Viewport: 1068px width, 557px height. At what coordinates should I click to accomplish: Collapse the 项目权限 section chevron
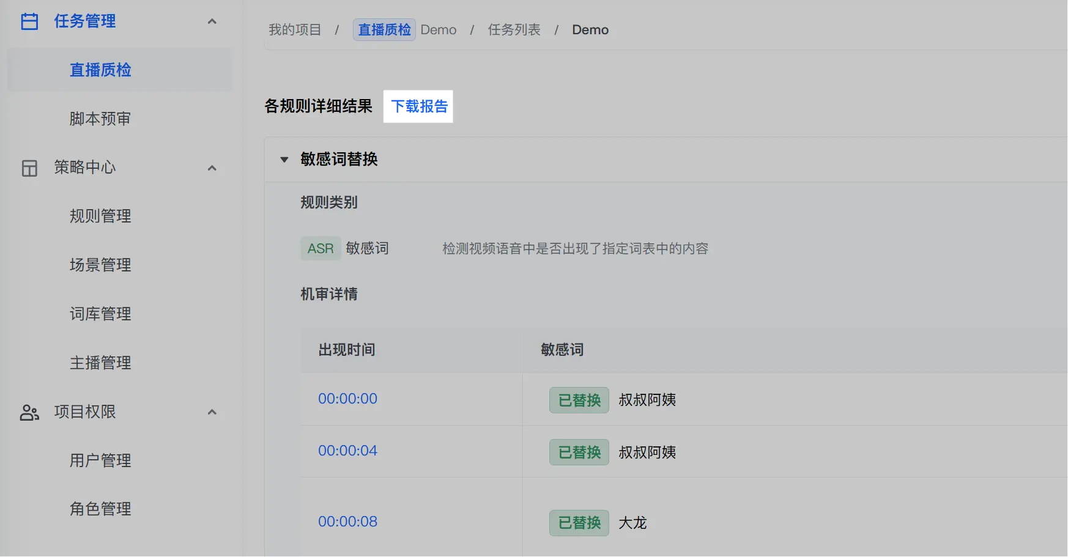click(x=212, y=412)
